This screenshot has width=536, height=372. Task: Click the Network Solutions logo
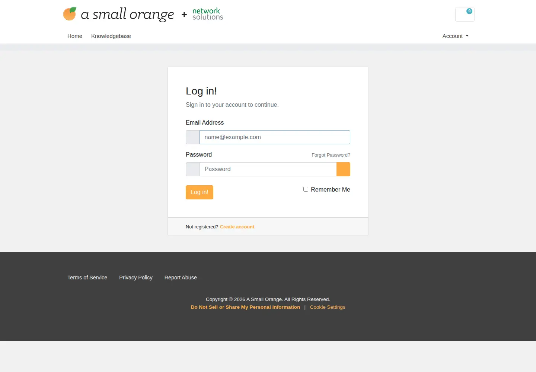(208, 14)
